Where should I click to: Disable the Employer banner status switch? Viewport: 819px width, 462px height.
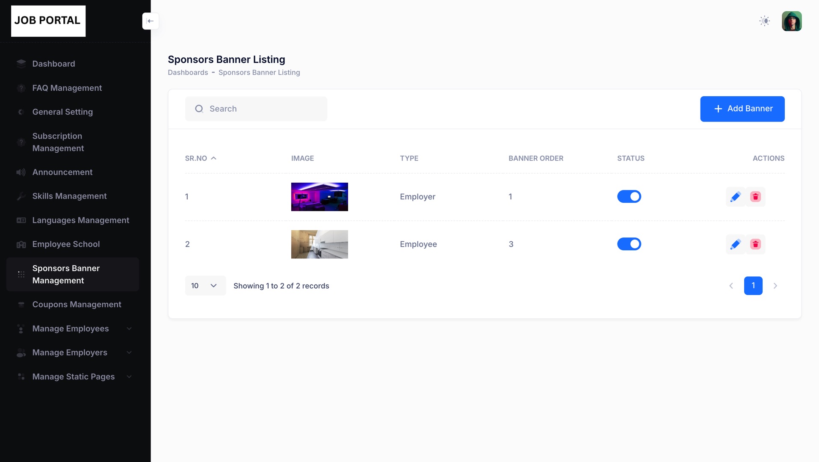tap(629, 197)
